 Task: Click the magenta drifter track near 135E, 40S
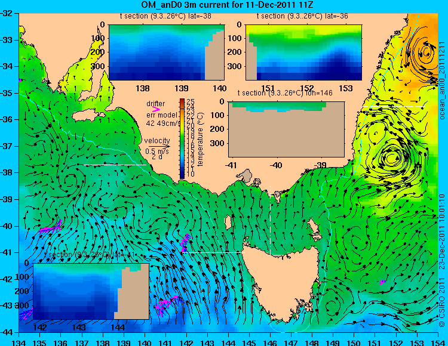[51, 227]
